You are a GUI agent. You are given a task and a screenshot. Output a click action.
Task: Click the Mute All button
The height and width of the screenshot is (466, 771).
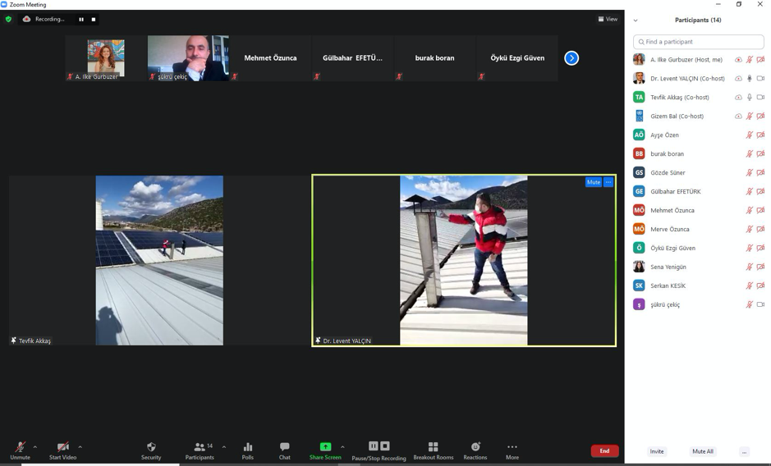[x=703, y=451]
